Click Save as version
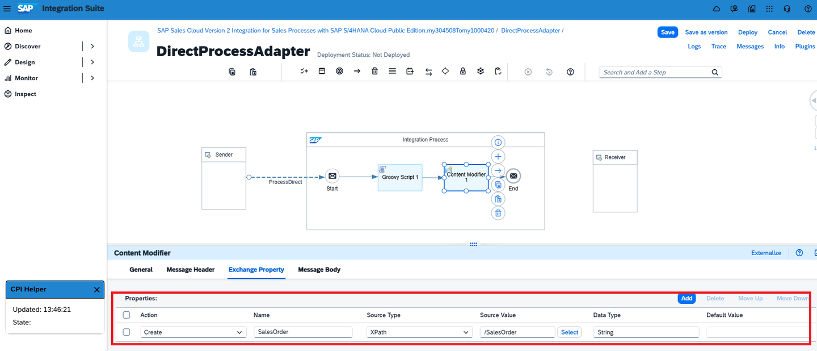 706,32
